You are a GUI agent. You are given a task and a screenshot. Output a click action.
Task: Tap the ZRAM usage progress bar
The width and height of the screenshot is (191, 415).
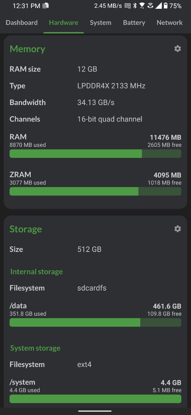[x=95, y=191]
